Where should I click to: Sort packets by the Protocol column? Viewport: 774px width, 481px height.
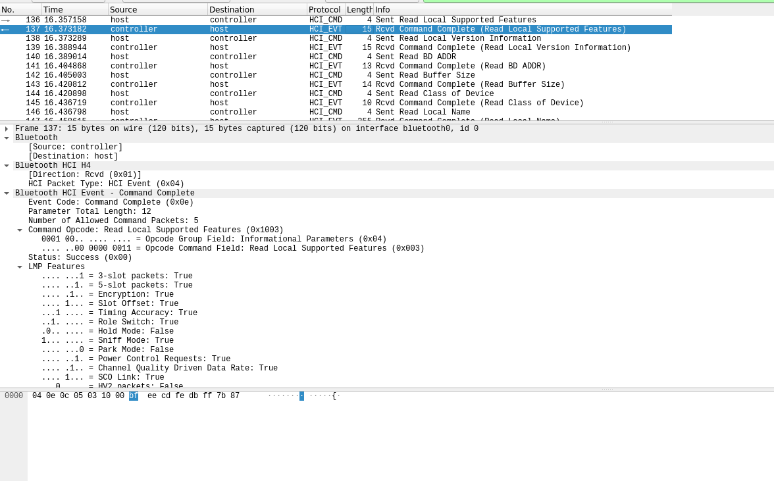click(324, 9)
